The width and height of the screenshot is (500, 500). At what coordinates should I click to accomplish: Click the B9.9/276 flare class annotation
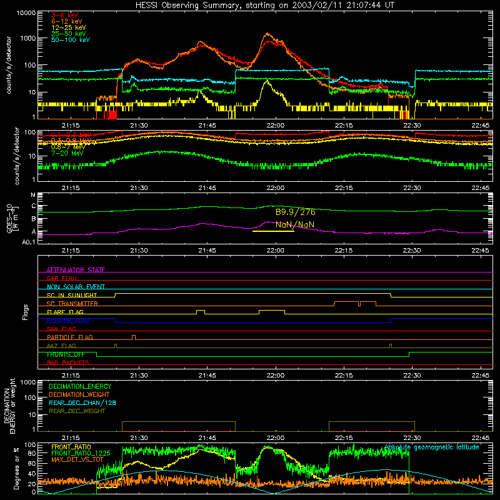click(x=295, y=212)
